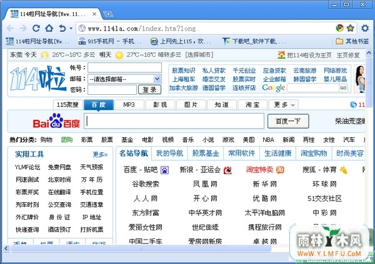Click 选择城市 to change weather city
Viewport: 375px width, 264px height.
199,55
